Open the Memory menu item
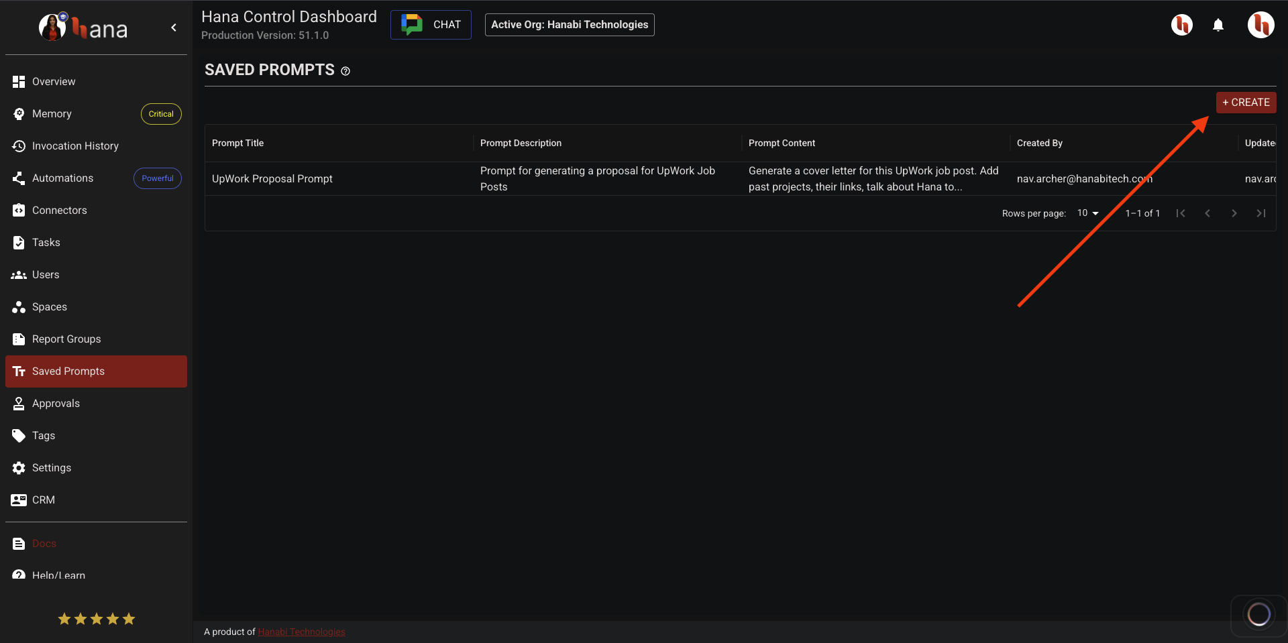The height and width of the screenshot is (643, 1288). click(x=96, y=114)
